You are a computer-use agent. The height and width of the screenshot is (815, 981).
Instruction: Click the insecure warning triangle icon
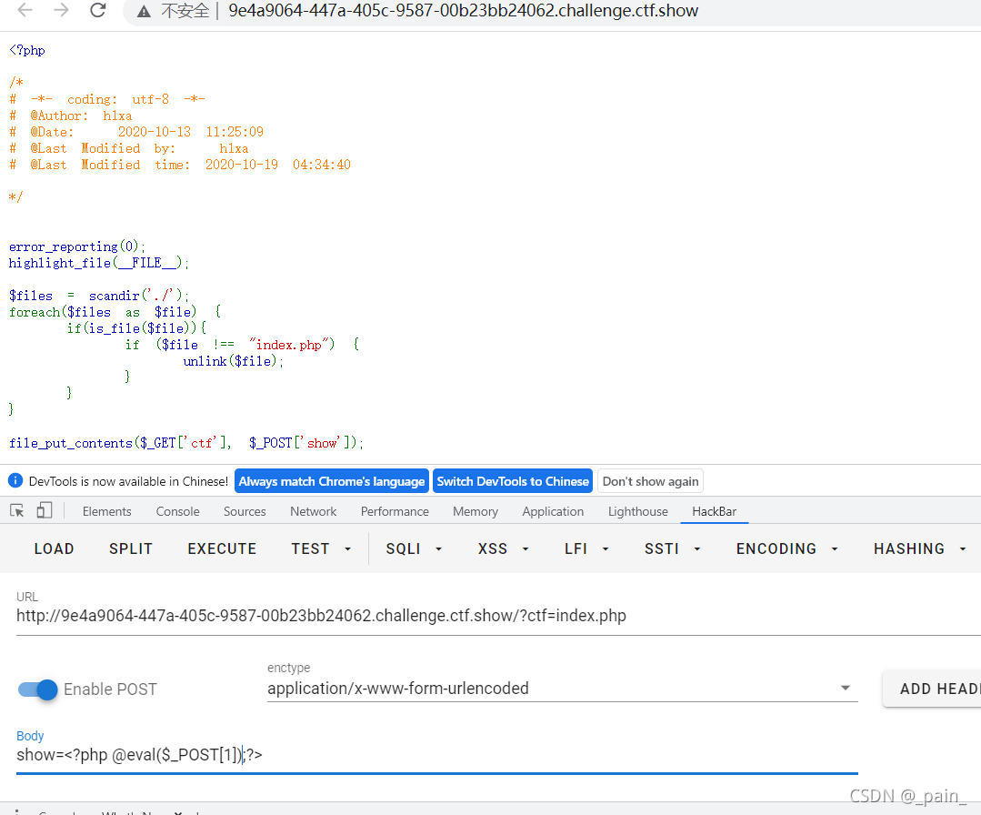(144, 11)
